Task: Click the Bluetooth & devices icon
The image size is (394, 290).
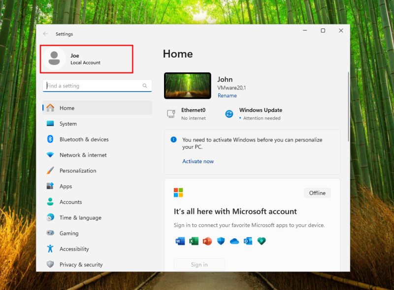Action: pyautogui.click(x=50, y=140)
